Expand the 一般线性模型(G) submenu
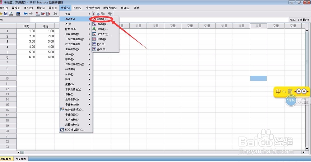This screenshot has width=311, height=162. pos(76,39)
